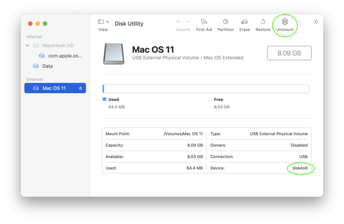Erase the selected volume
The width and height of the screenshot is (344, 224).
(244, 25)
